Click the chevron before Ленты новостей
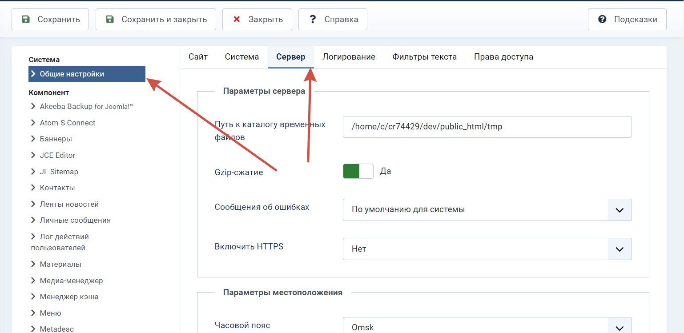This screenshot has height=333, width=684. (33, 204)
